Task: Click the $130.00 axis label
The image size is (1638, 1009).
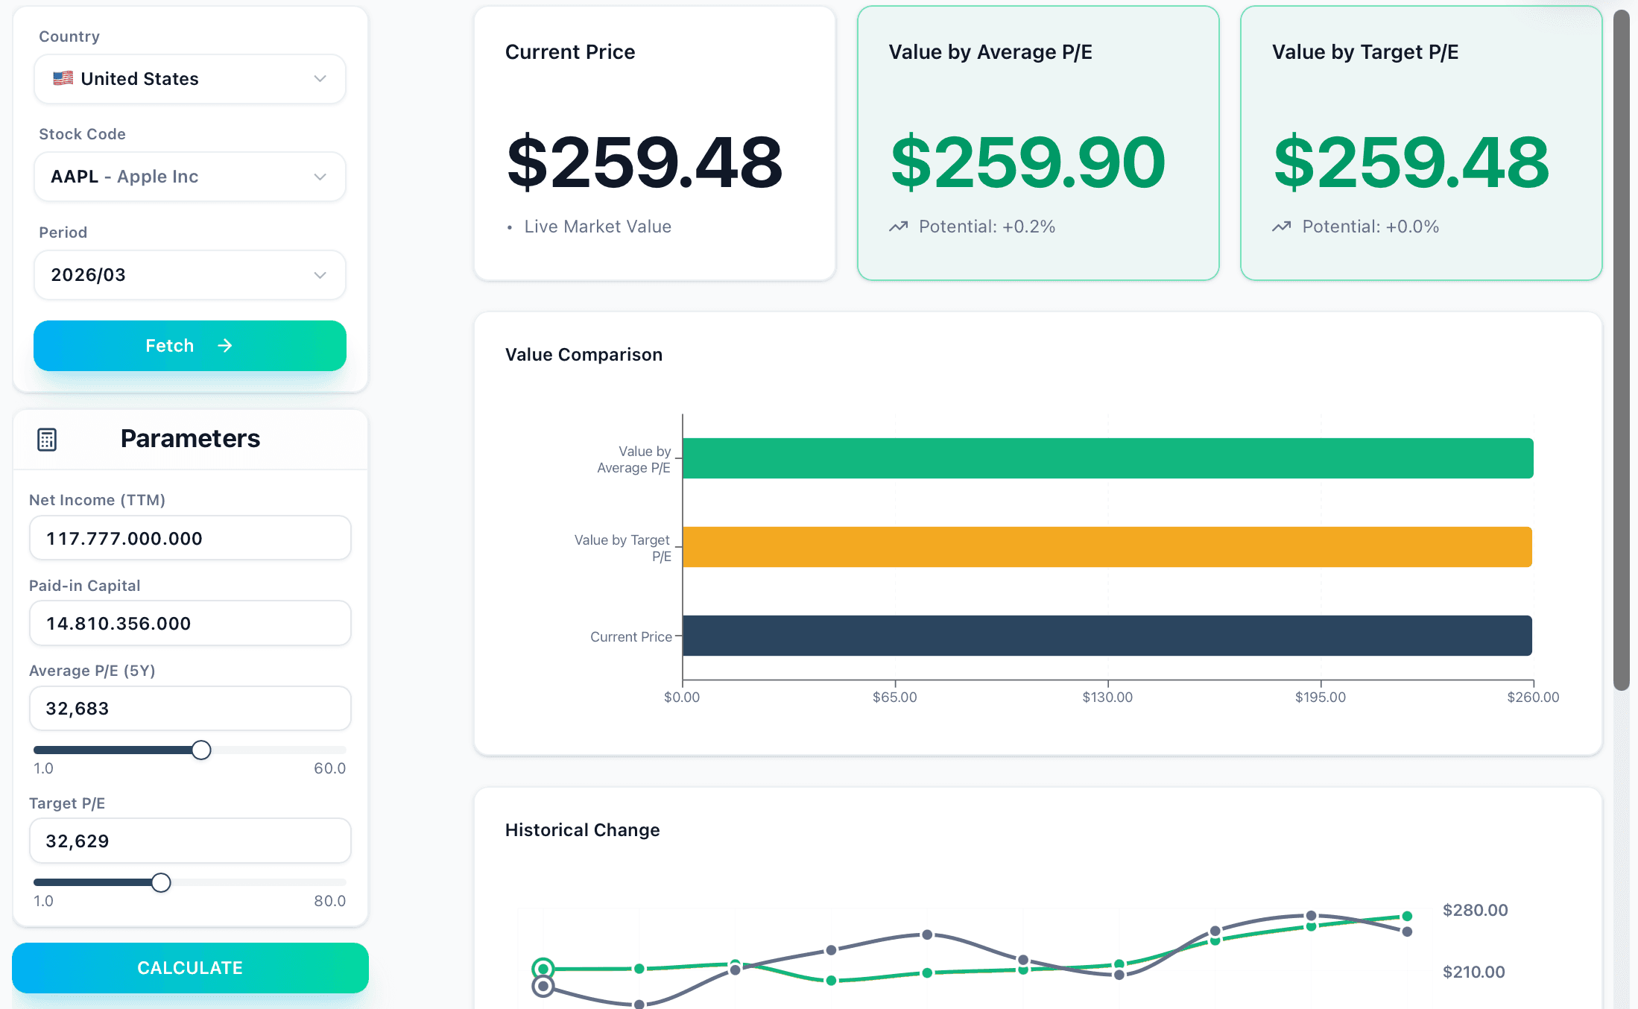Action: click(1107, 698)
